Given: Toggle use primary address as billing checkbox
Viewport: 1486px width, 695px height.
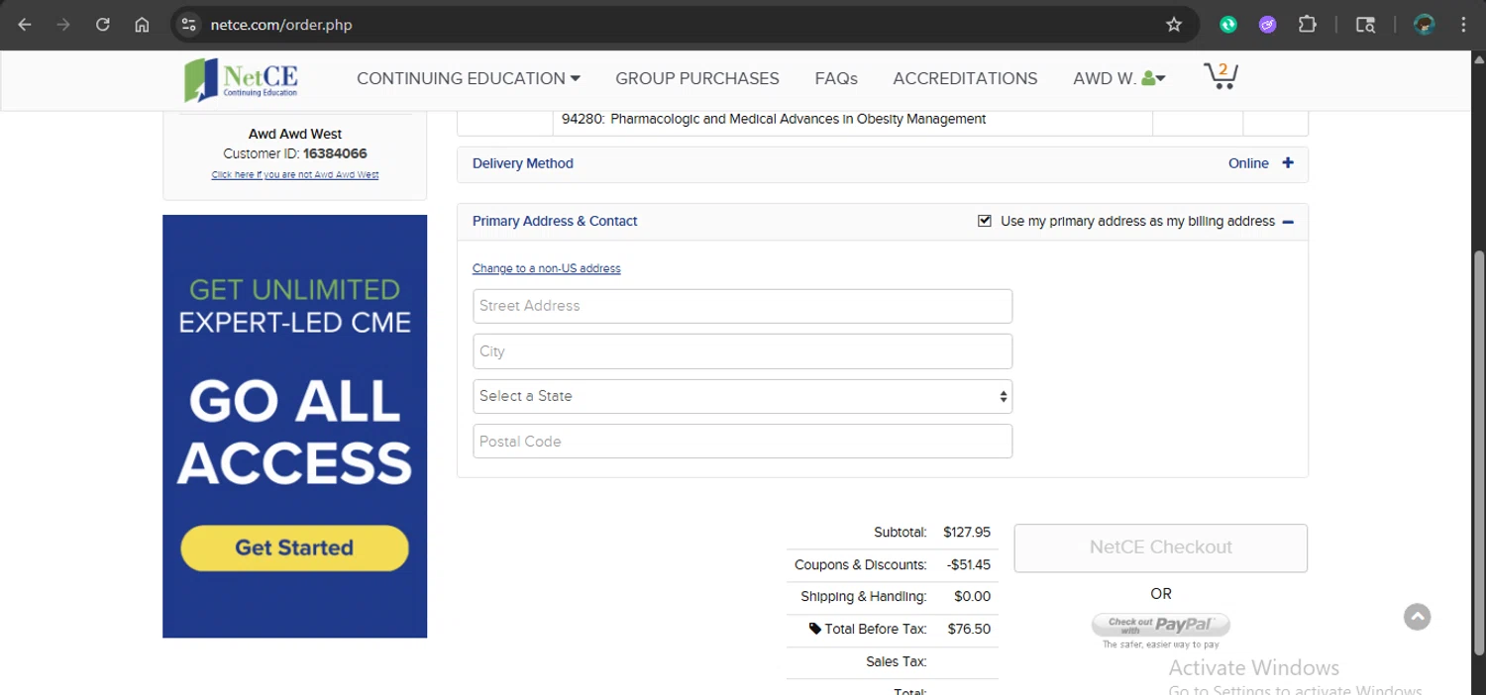Looking at the screenshot, I should (x=985, y=221).
